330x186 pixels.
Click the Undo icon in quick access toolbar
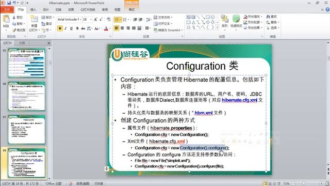coord(14,3)
